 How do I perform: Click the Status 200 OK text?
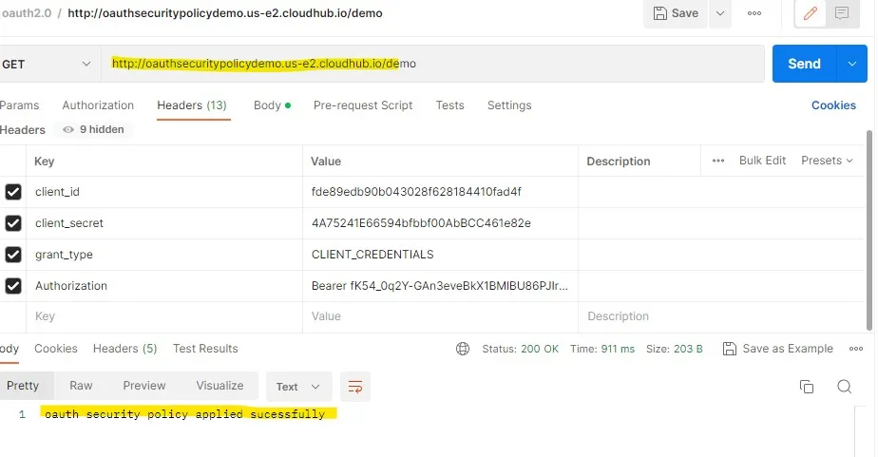[520, 349]
